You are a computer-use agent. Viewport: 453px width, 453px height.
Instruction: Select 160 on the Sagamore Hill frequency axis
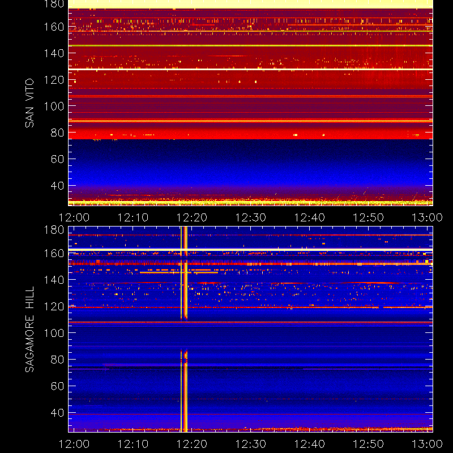(54, 253)
